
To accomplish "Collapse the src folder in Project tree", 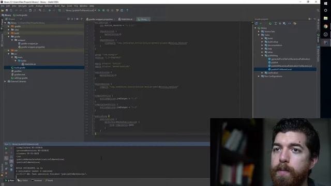I will (9, 54).
